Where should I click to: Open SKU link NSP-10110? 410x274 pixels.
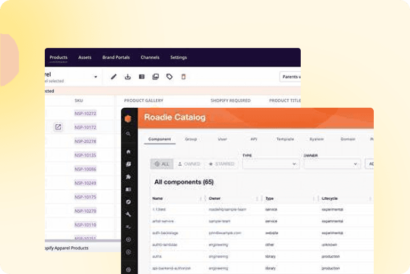point(85,225)
